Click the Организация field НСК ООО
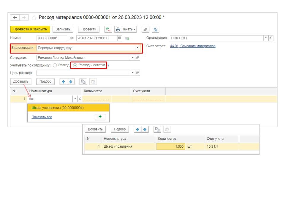 (217, 38)
